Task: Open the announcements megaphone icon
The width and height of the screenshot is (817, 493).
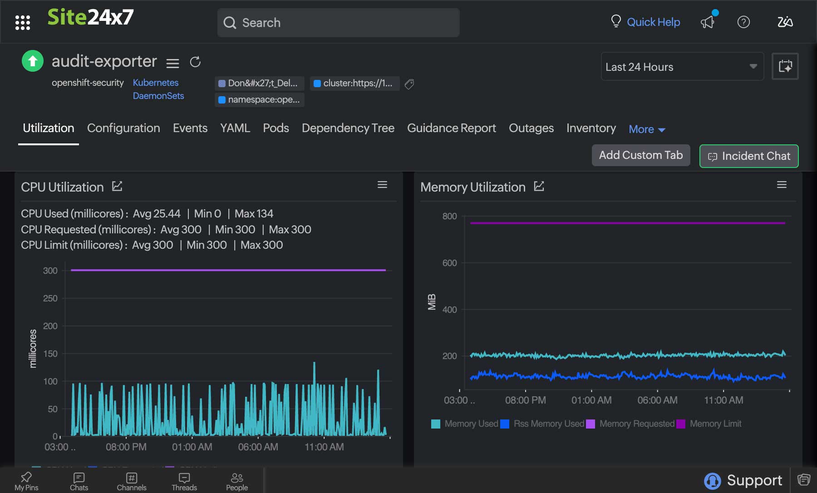Action: click(x=708, y=22)
